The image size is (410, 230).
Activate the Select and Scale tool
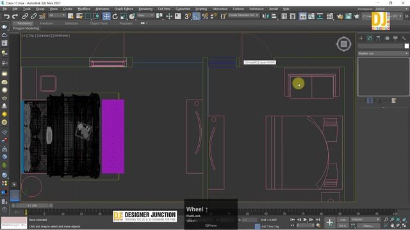[x=124, y=17]
